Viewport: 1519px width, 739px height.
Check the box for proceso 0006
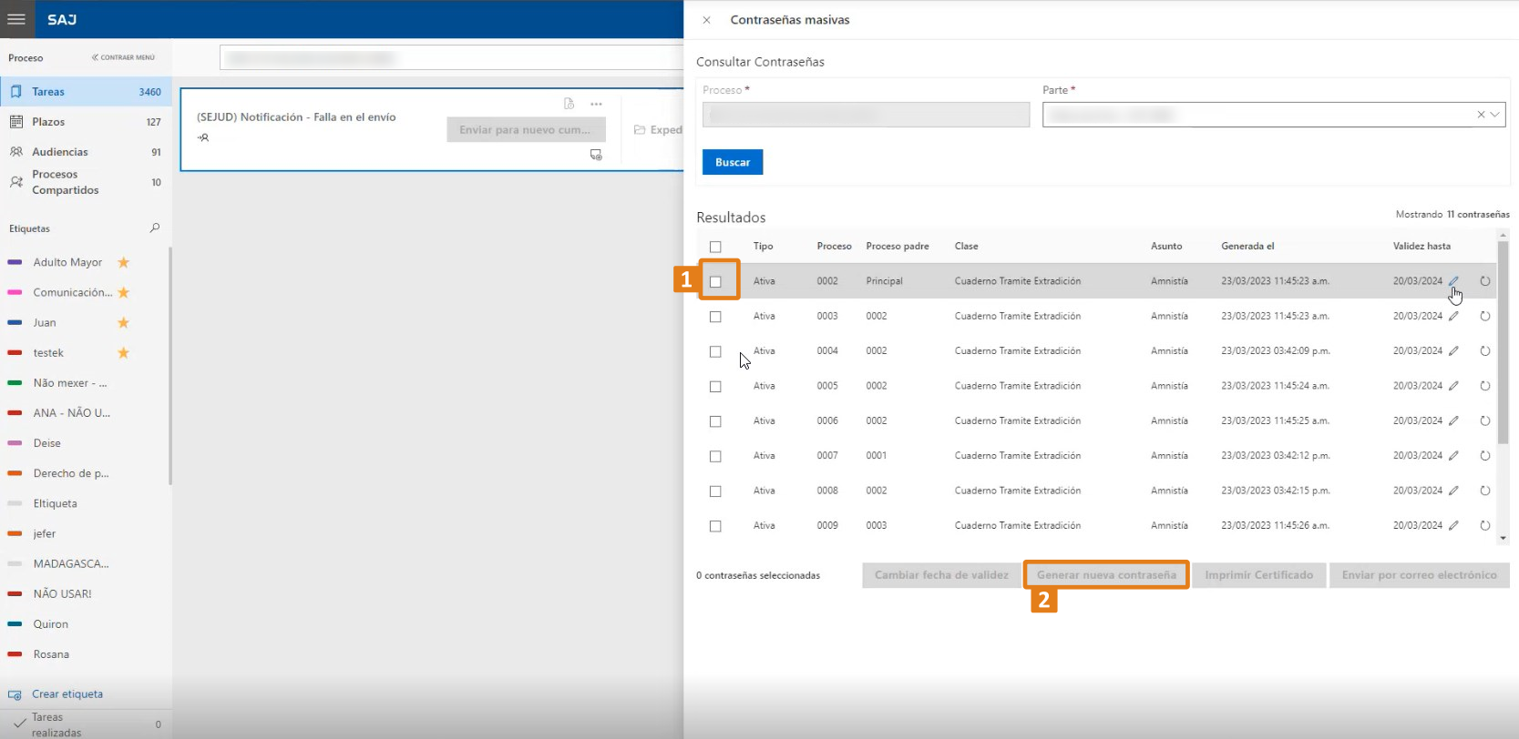pyautogui.click(x=715, y=421)
